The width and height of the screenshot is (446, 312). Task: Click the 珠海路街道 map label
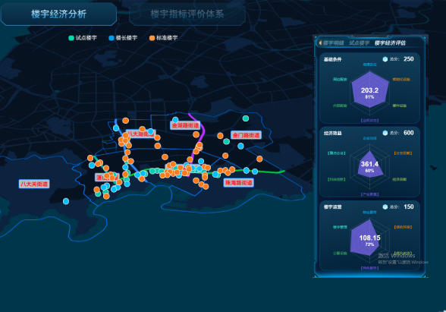coord(239,183)
